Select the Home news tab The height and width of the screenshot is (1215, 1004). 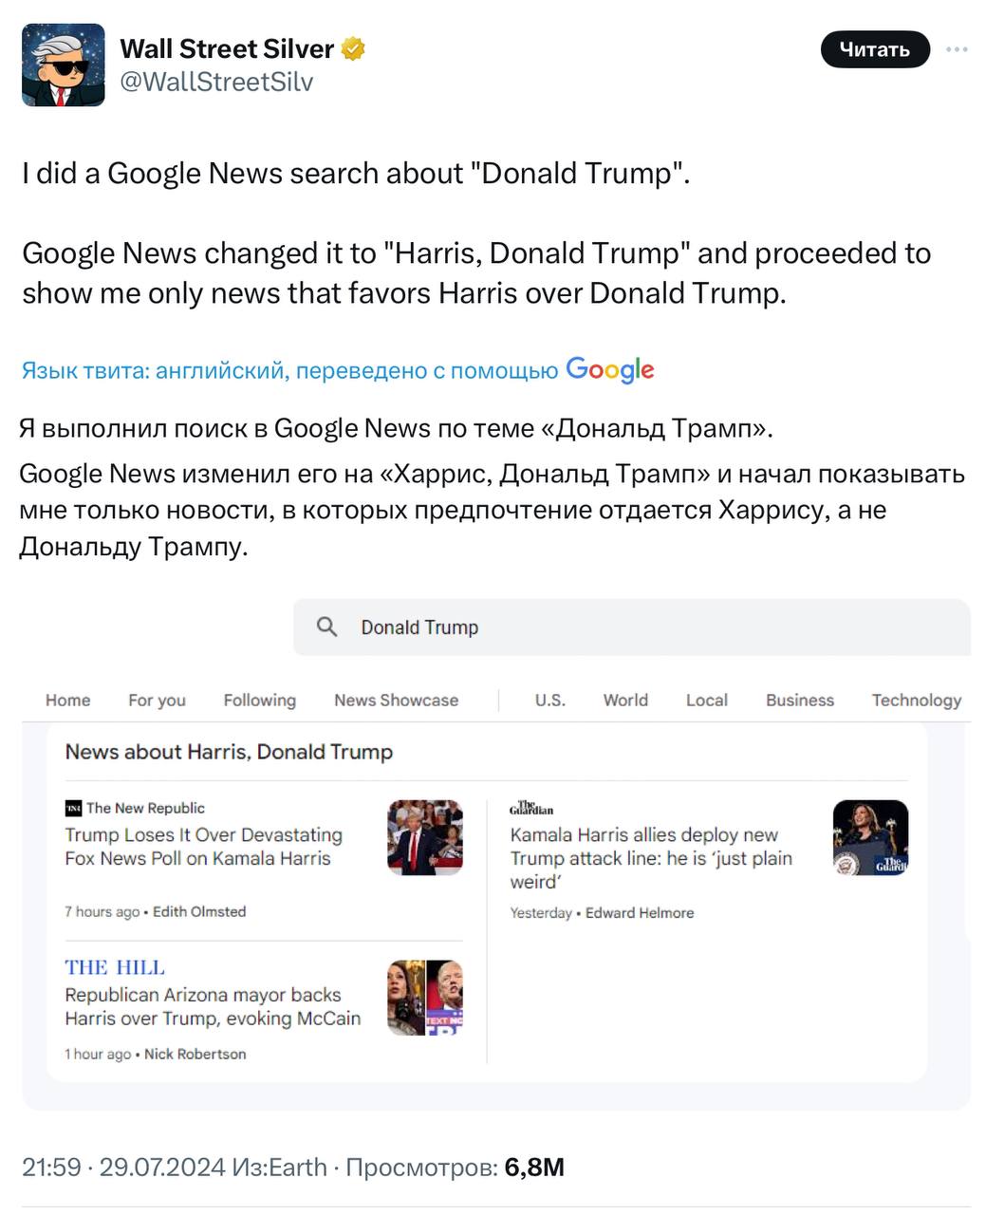pyautogui.click(x=68, y=700)
